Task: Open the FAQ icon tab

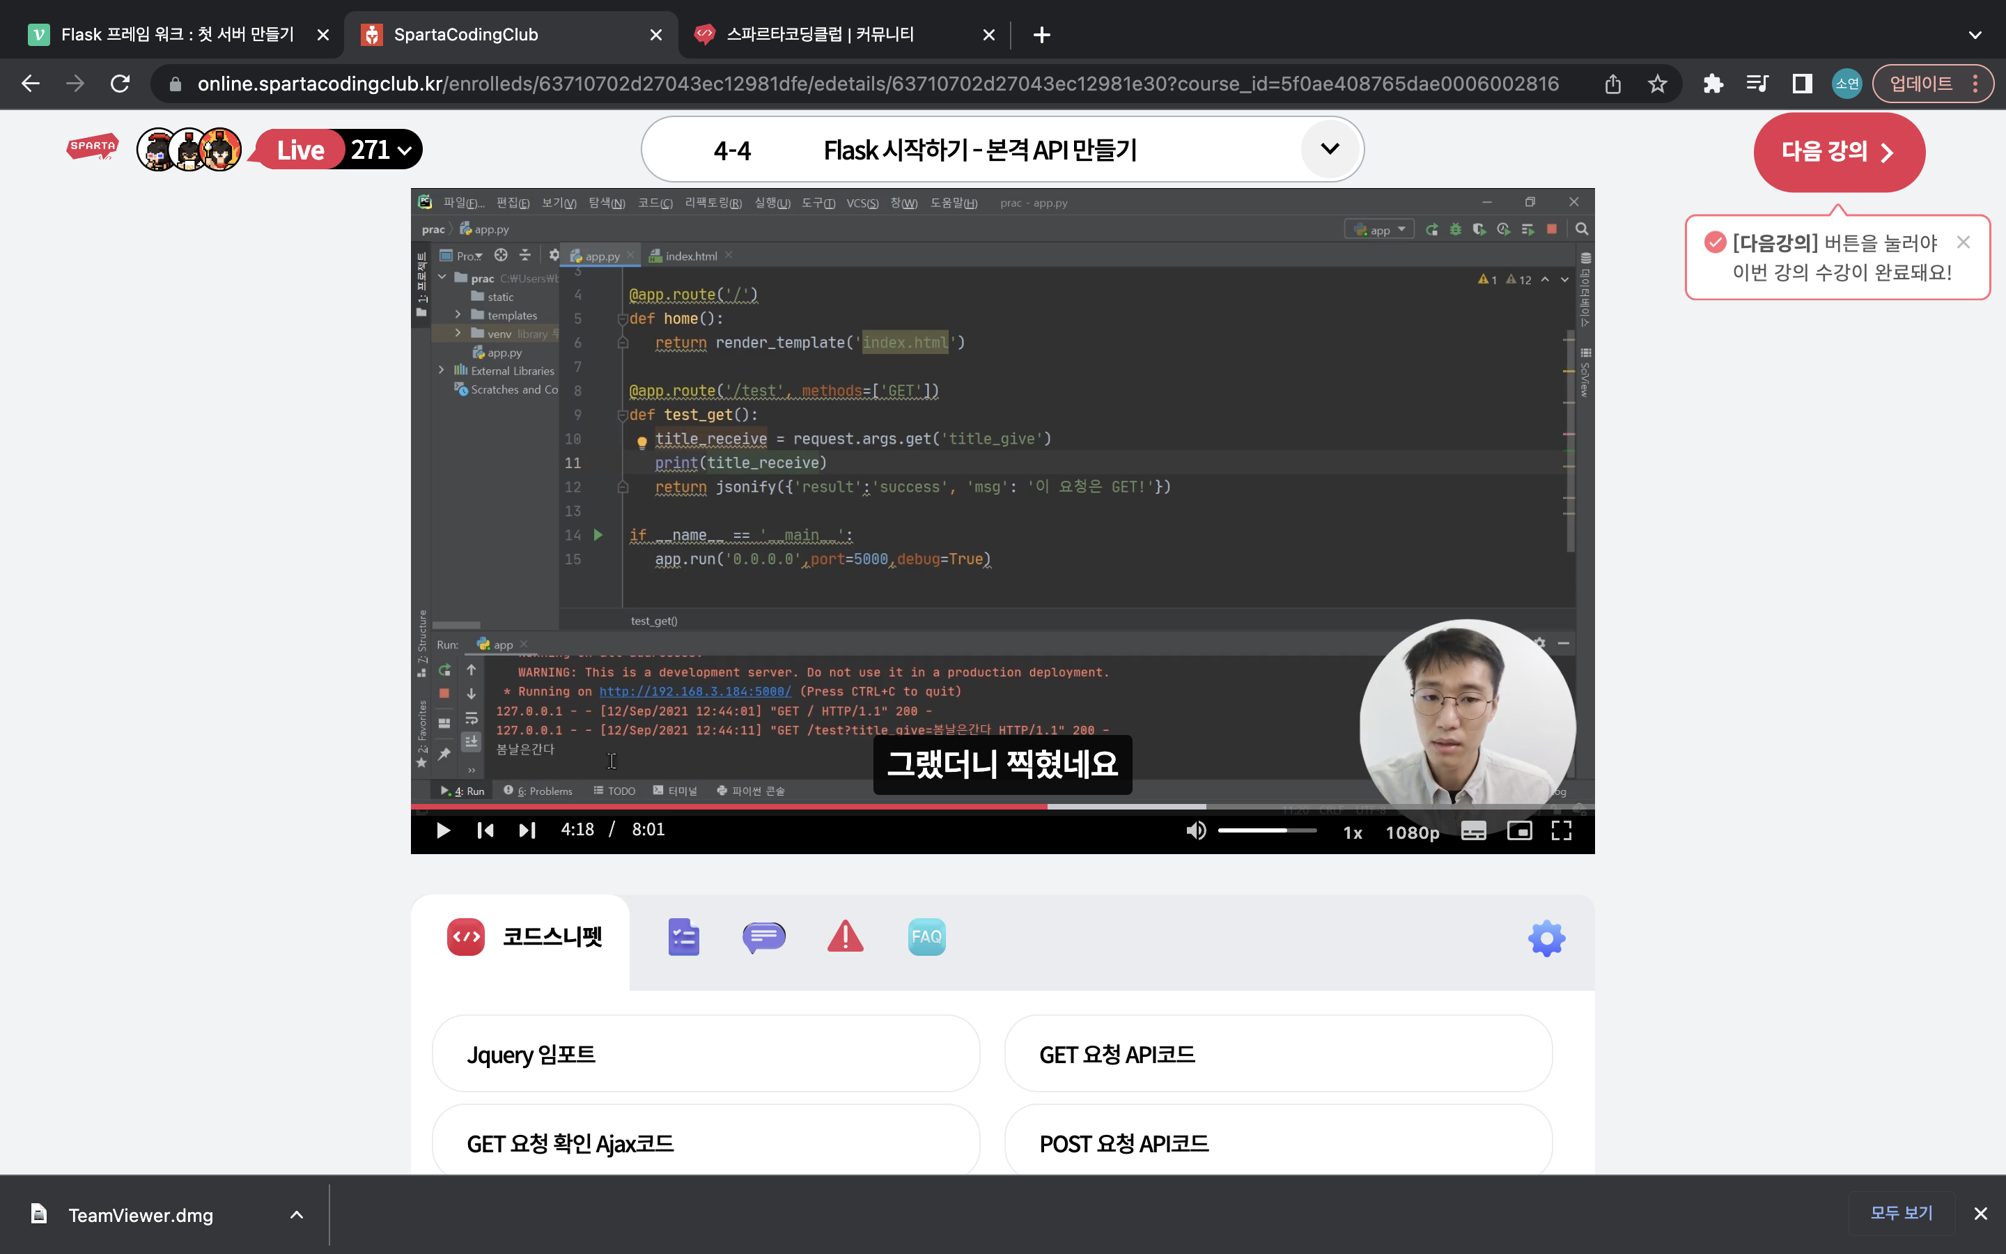Action: 927,937
